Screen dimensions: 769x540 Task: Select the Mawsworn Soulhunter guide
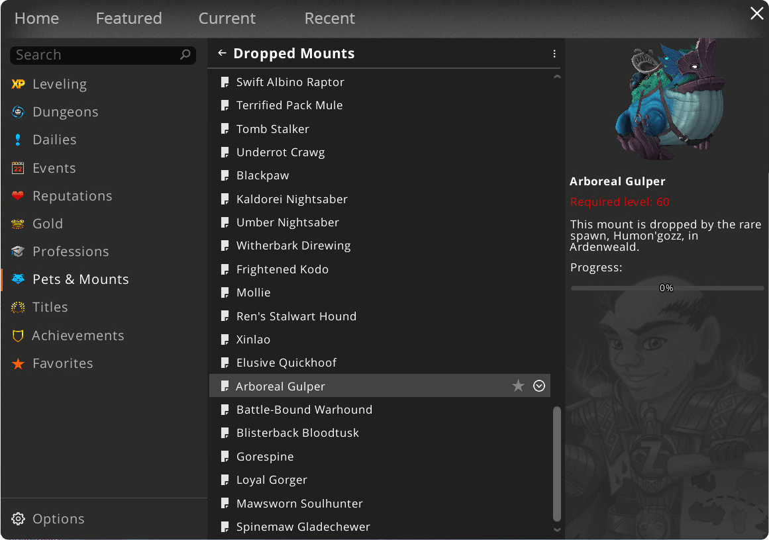tap(299, 504)
